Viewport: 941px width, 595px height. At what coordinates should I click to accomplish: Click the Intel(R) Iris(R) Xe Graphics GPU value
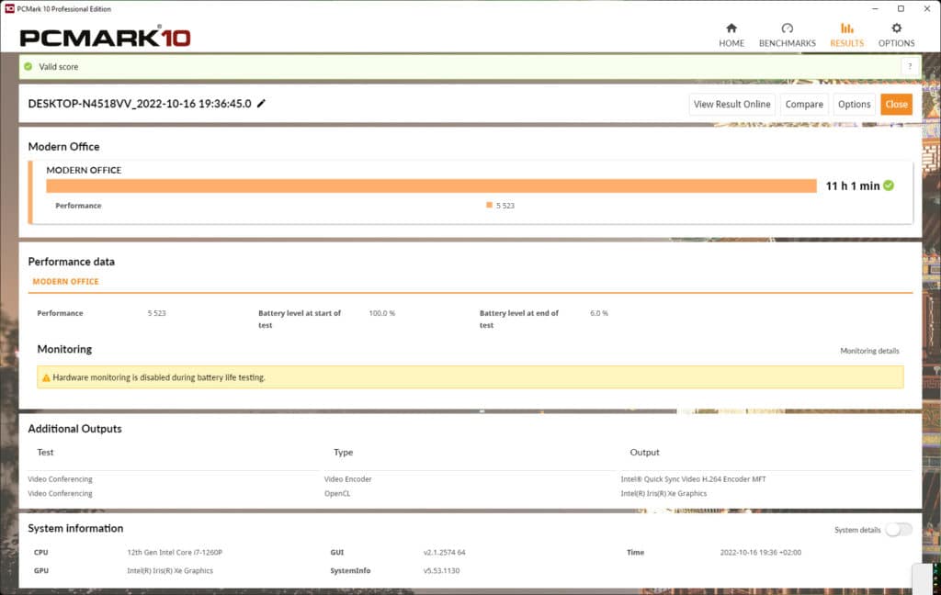click(170, 570)
